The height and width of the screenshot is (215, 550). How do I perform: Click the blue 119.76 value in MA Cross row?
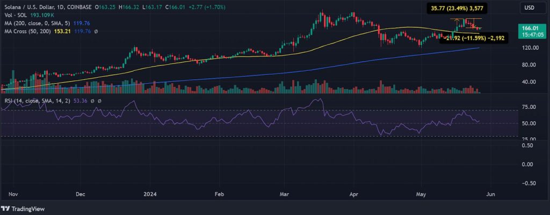[81, 32]
